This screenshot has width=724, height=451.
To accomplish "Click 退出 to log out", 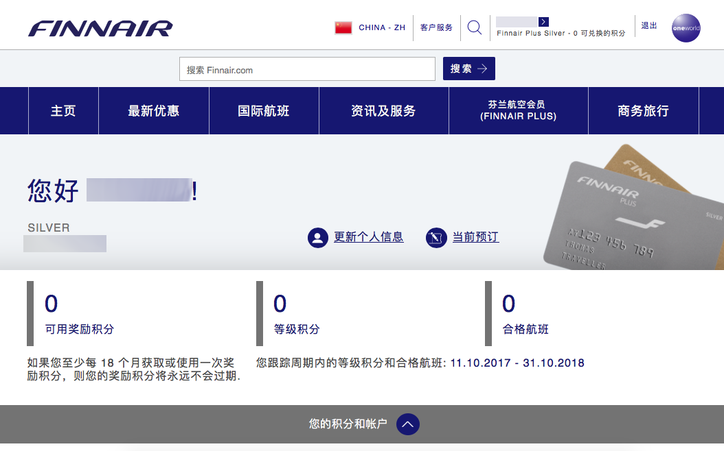I will pos(648,26).
